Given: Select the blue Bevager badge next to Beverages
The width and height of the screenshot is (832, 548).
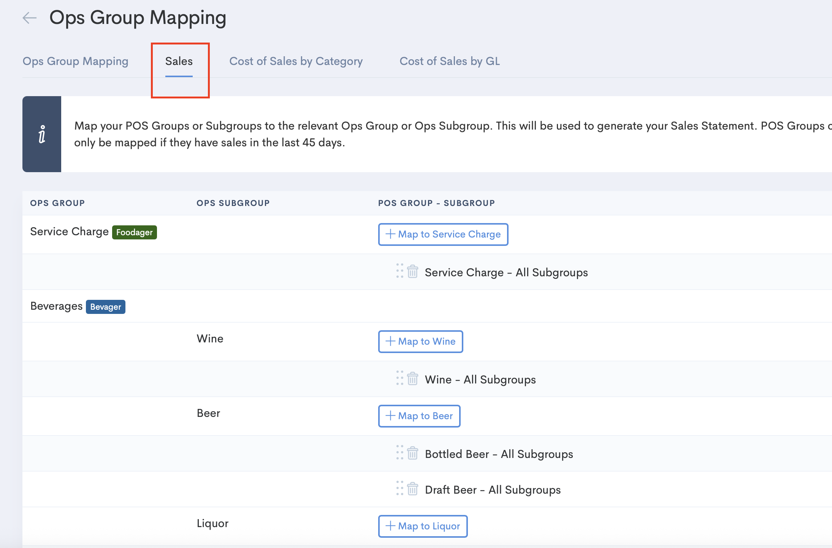Looking at the screenshot, I should pos(106,307).
